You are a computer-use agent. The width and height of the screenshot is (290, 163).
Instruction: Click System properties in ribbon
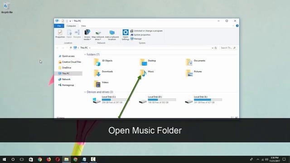(x=140, y=35)
